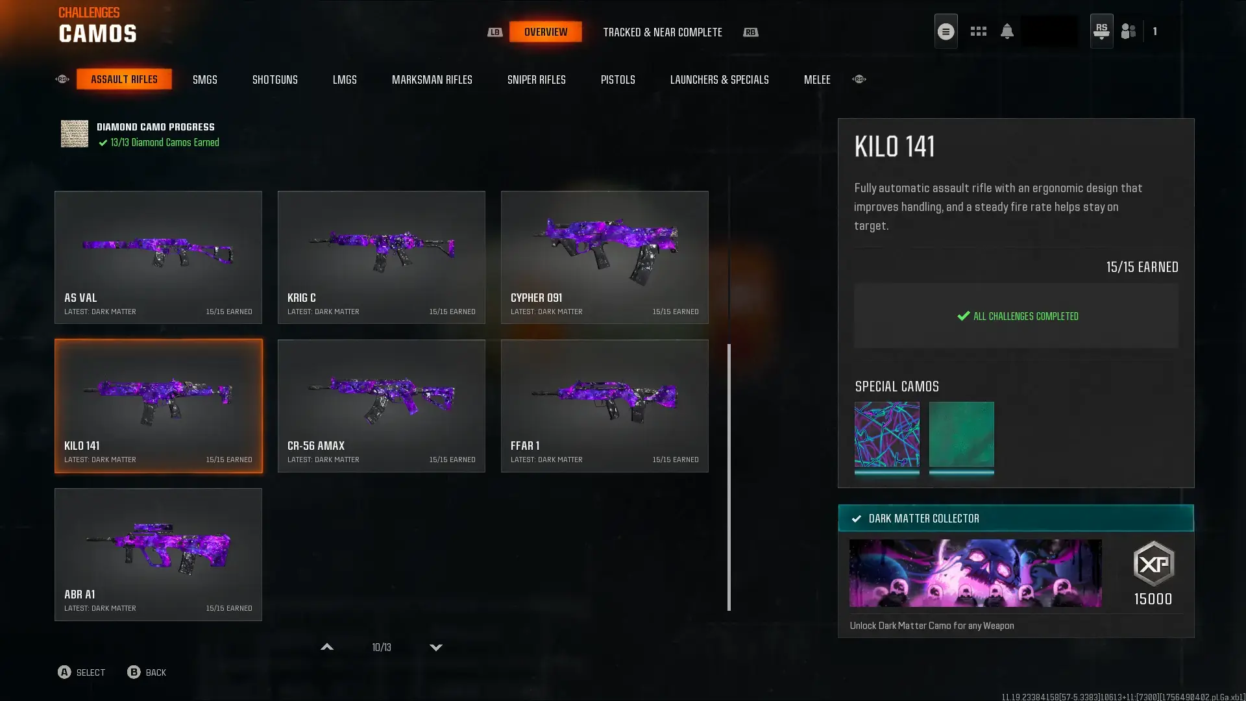Click the down chevron to next row
This screenshot has width=1246, height=701.
tap(436, 647)
